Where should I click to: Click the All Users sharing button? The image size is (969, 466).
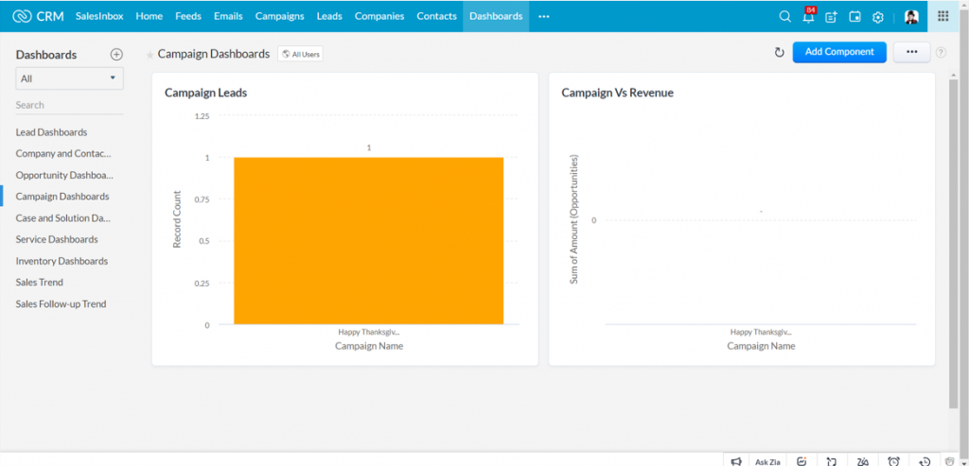(x=300, y=54)
